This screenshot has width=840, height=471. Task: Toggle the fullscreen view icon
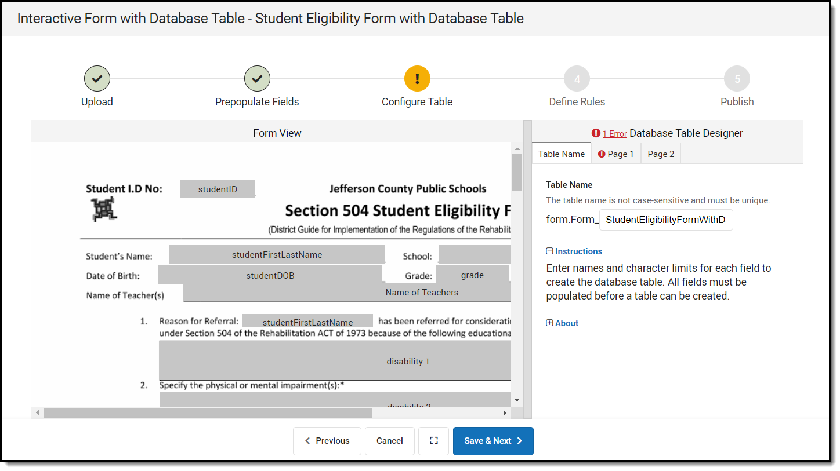433,441
